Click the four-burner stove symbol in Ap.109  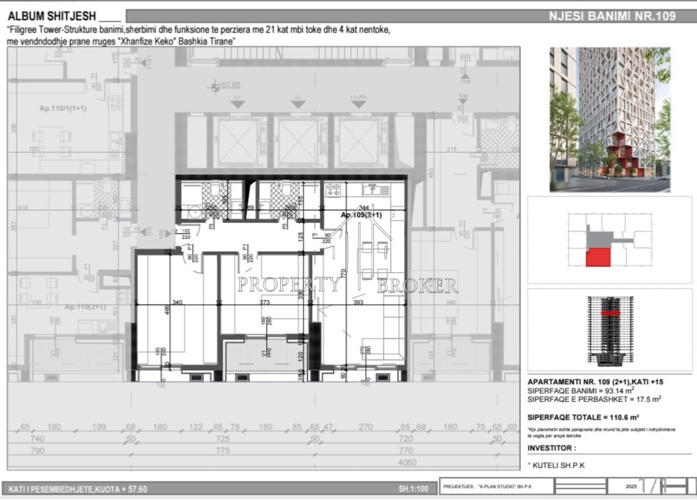tap(332, 190)
